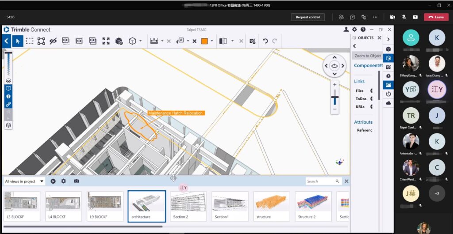Open the clash sets panel icon
Viewport: 453px width, 234px height.
(388, 75)
